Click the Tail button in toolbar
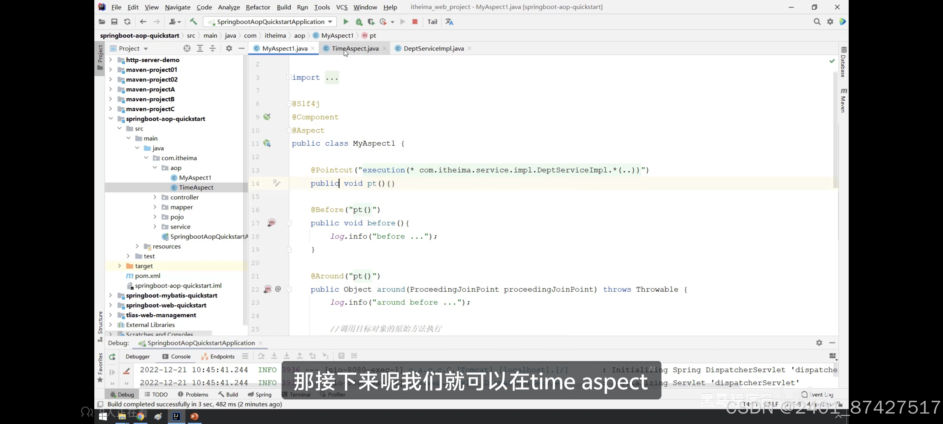 point(432,22)
